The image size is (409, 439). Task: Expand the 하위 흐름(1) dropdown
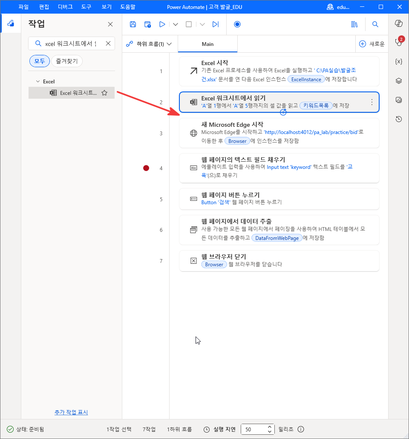pos(150,44)
